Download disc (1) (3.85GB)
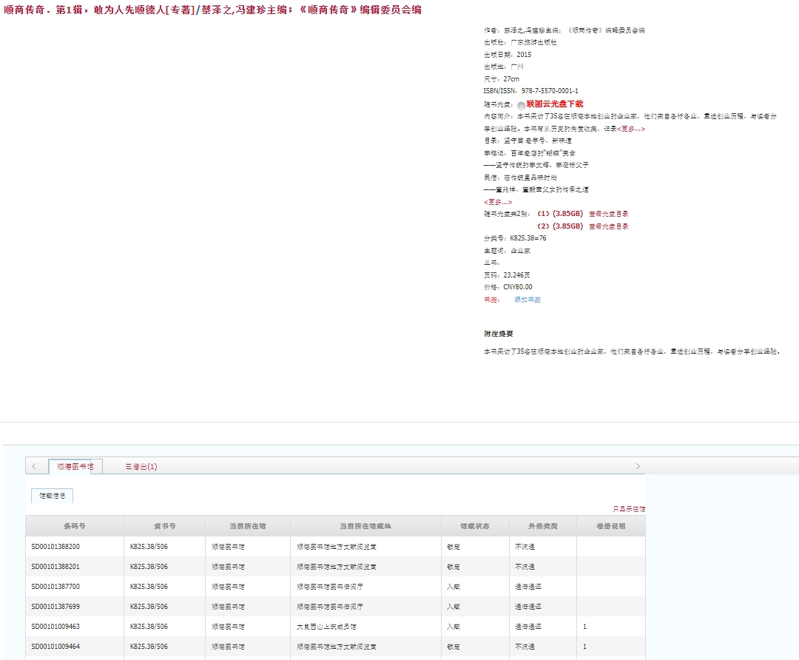The width and height of the screenshot is (799, 660). (x=561, y=214)
